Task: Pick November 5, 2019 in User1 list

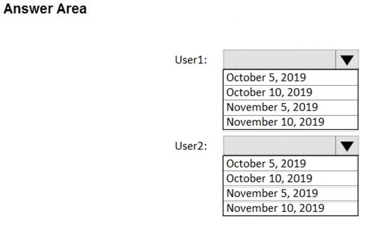Action: coord(291,108)
